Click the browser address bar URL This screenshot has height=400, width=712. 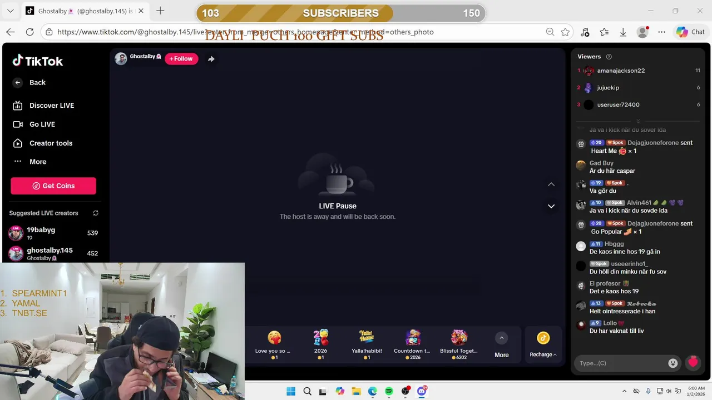[245, 32]
